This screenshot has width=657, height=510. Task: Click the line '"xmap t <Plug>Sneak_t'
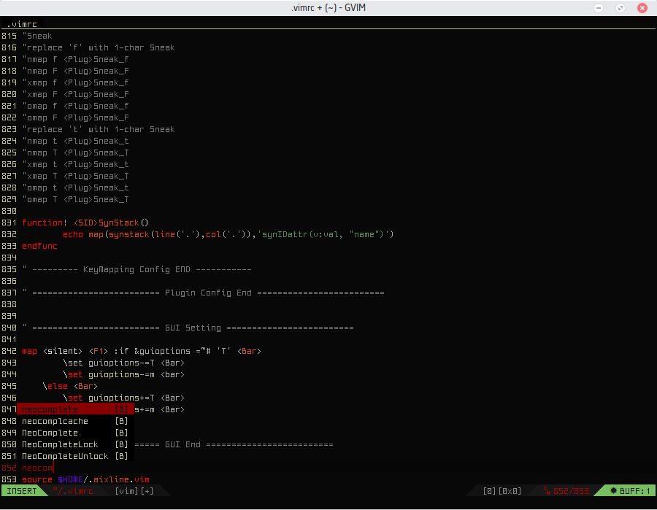pos(75,165)
